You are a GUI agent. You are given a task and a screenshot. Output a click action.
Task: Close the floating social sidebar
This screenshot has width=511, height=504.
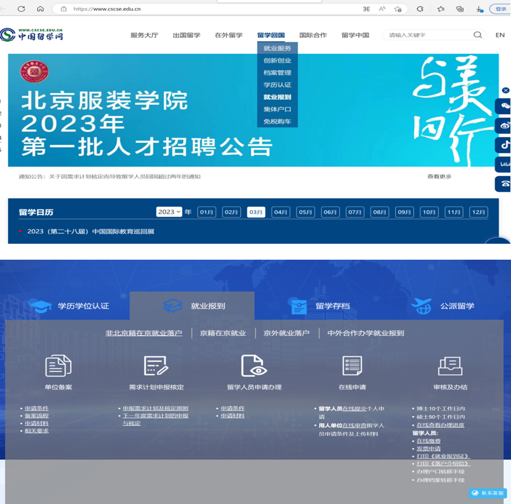[506, 90]
